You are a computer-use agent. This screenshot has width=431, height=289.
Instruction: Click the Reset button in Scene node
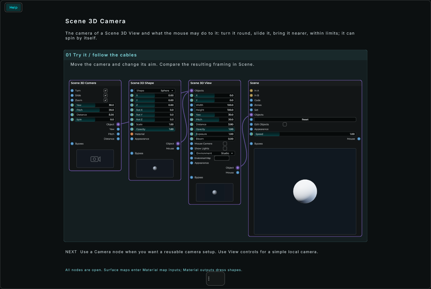305,120
